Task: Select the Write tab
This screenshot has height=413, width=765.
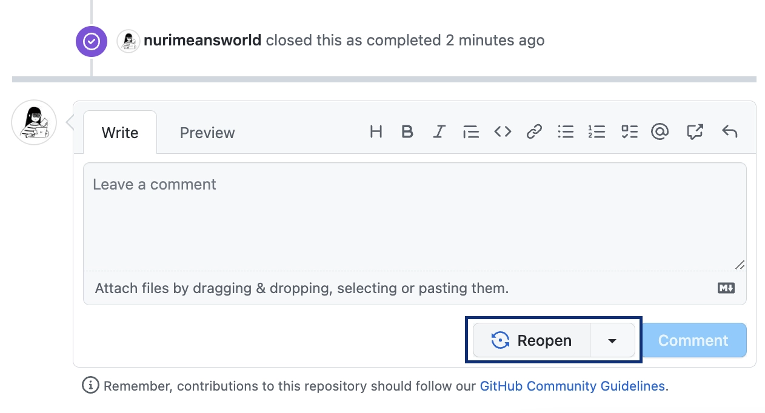Action: coord(120,133)
